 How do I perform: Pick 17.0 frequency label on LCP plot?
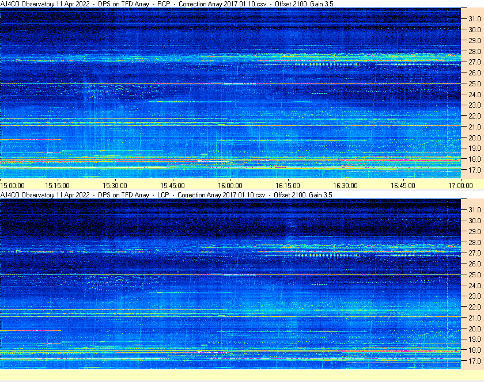(x=475, y=361)
